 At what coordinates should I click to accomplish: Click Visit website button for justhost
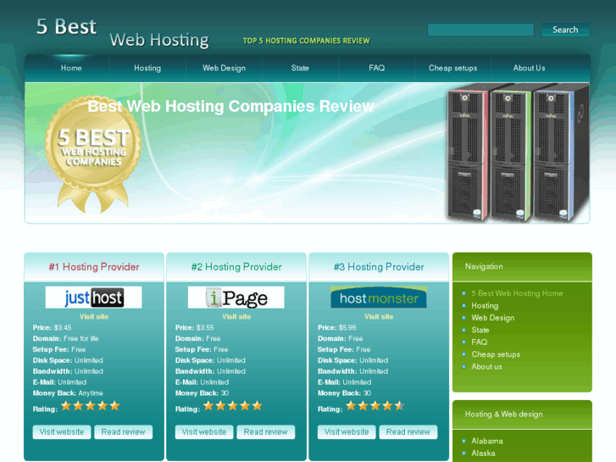click(x=62, y=431)
